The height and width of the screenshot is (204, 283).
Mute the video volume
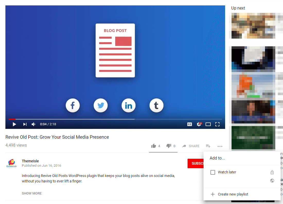(33, 124)
